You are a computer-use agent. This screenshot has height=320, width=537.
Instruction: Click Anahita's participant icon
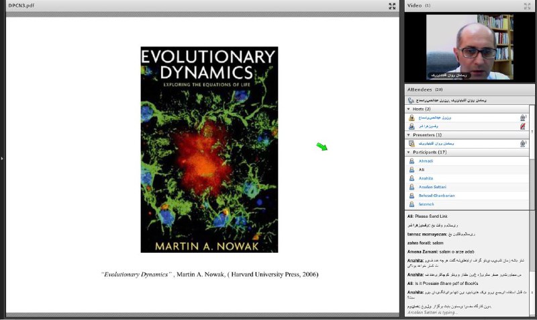click(x=411, y=178)
